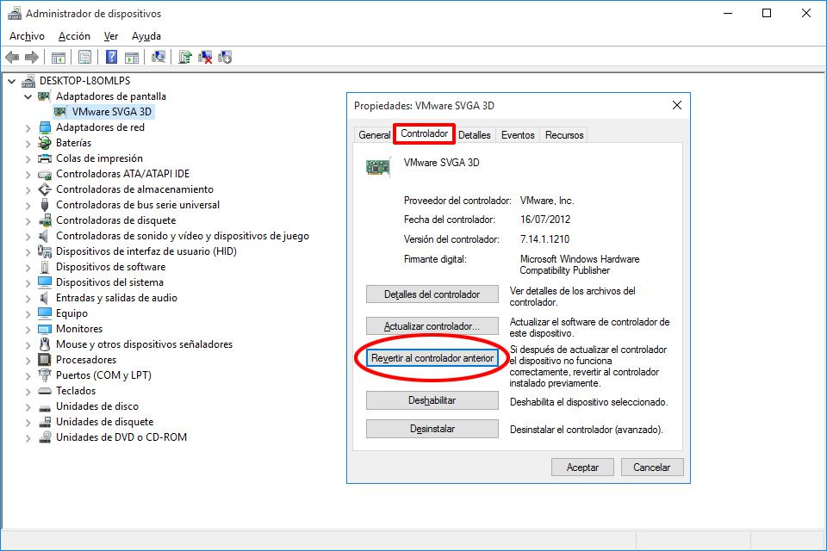Click Update driver software toolbar icon
Image resolution: width=827 pixels, height=551 pixels.
tap(184, 57)
